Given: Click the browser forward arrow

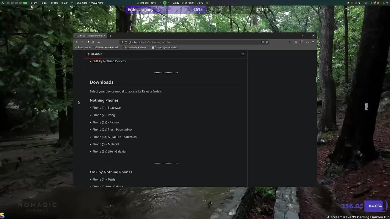Looking at the screenshot, I should (82, 42).
